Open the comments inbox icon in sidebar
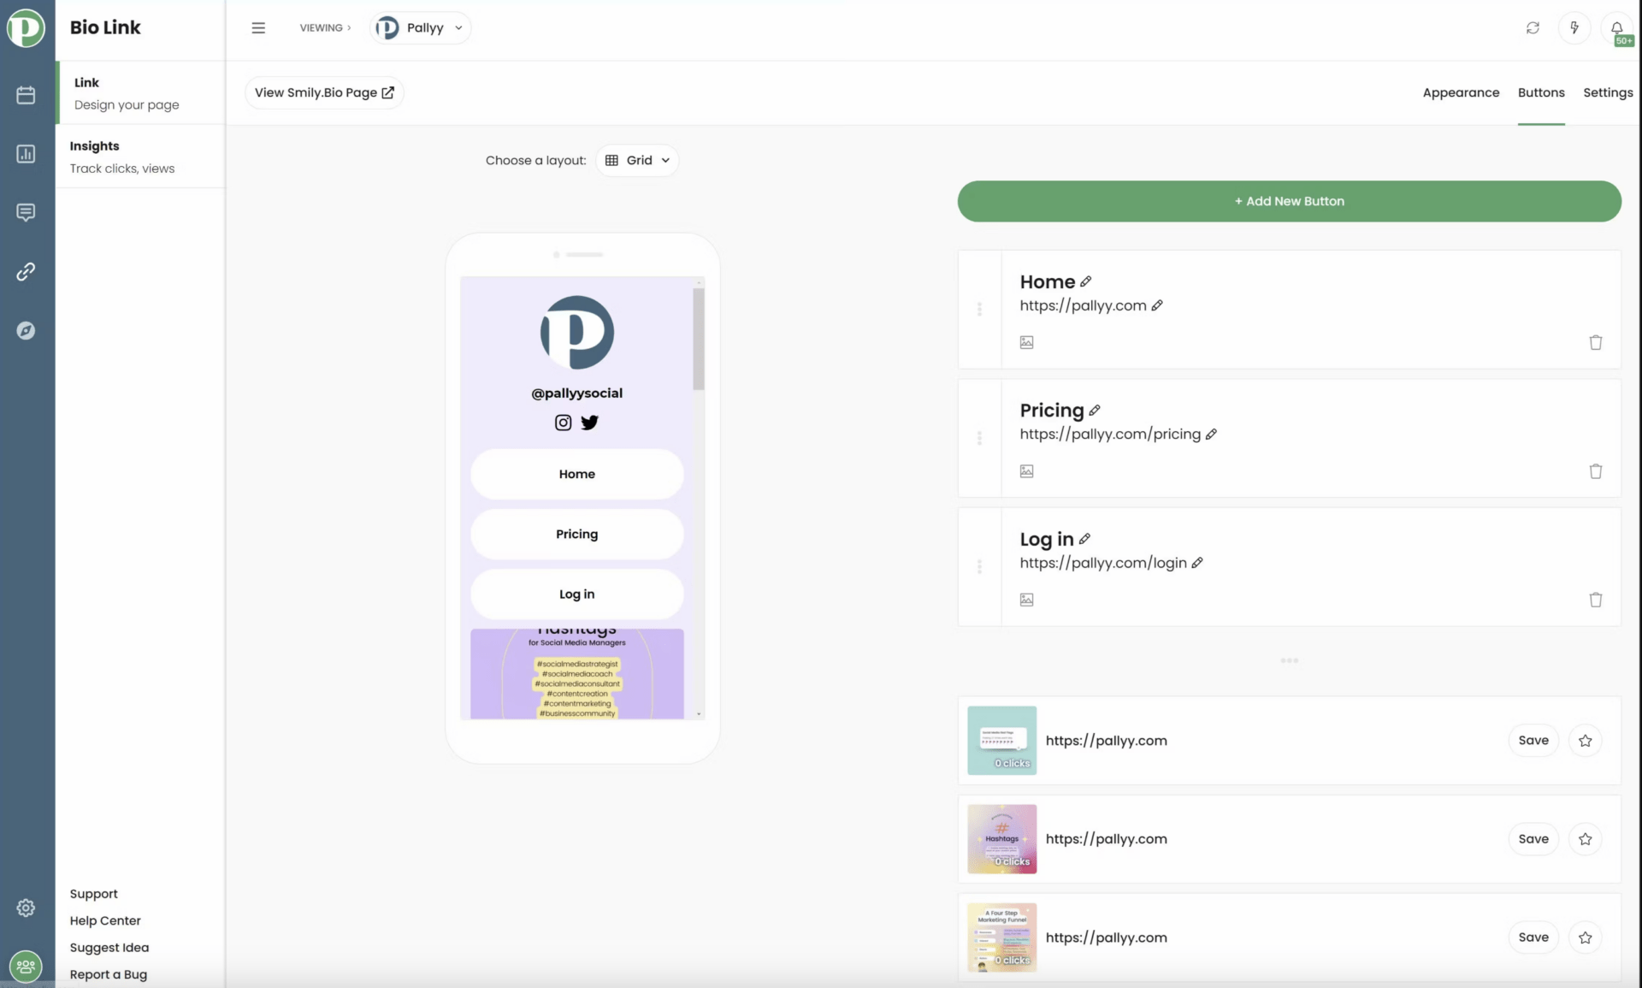1642x988 pixels. click(x=26, y=212)
